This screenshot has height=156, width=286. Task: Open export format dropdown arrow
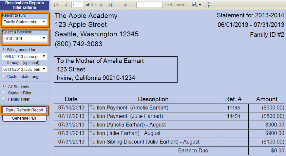[x=200, y=5]
